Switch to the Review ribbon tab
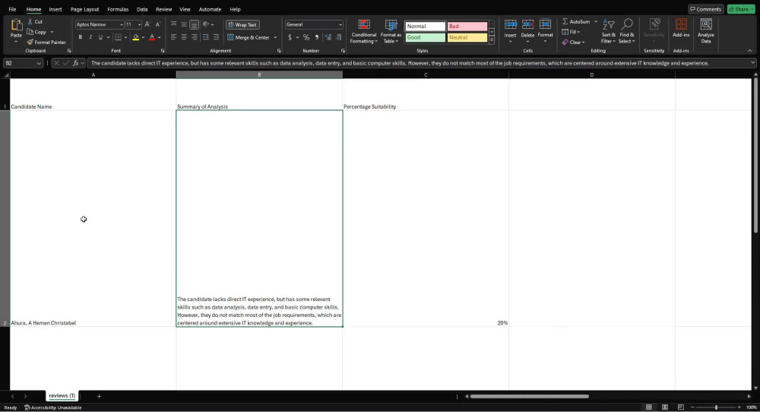This screenshot has width=760, height=412. pos(163,9)
